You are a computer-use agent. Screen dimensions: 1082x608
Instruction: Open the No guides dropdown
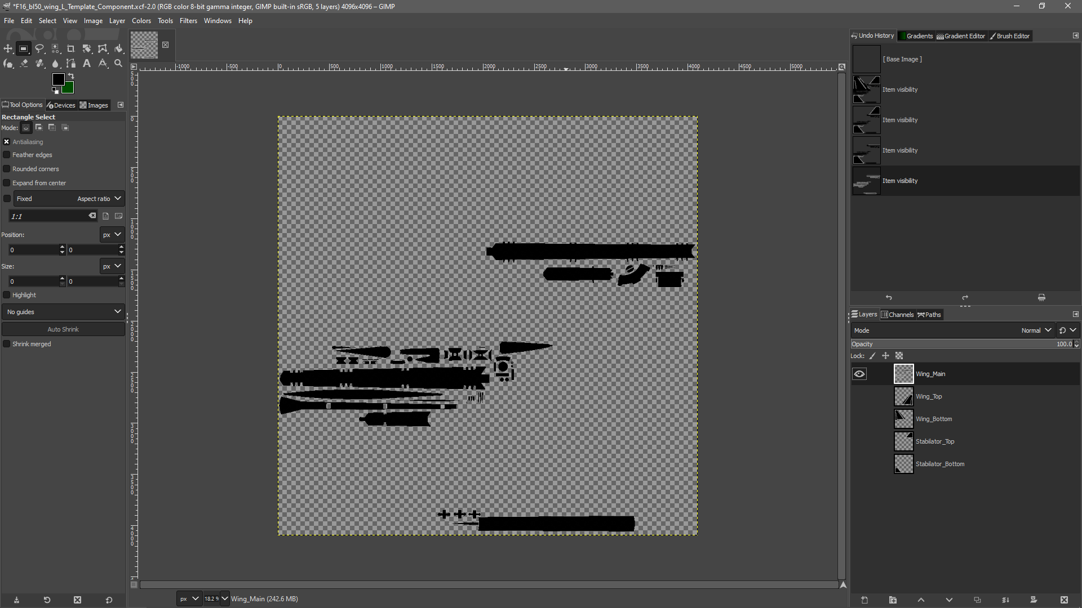[63, 312]
